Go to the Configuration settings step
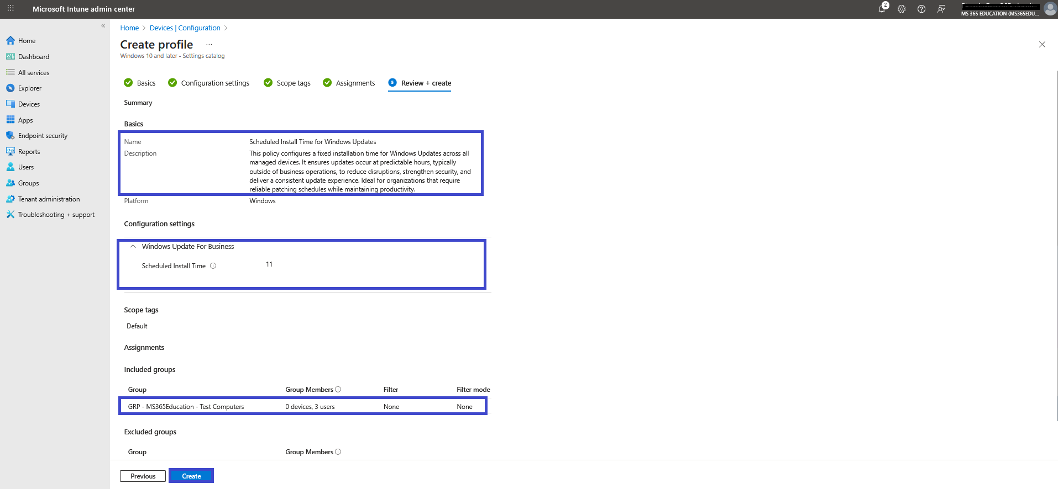This screenshot has height=489, width=1058. (x=208, y=83)
